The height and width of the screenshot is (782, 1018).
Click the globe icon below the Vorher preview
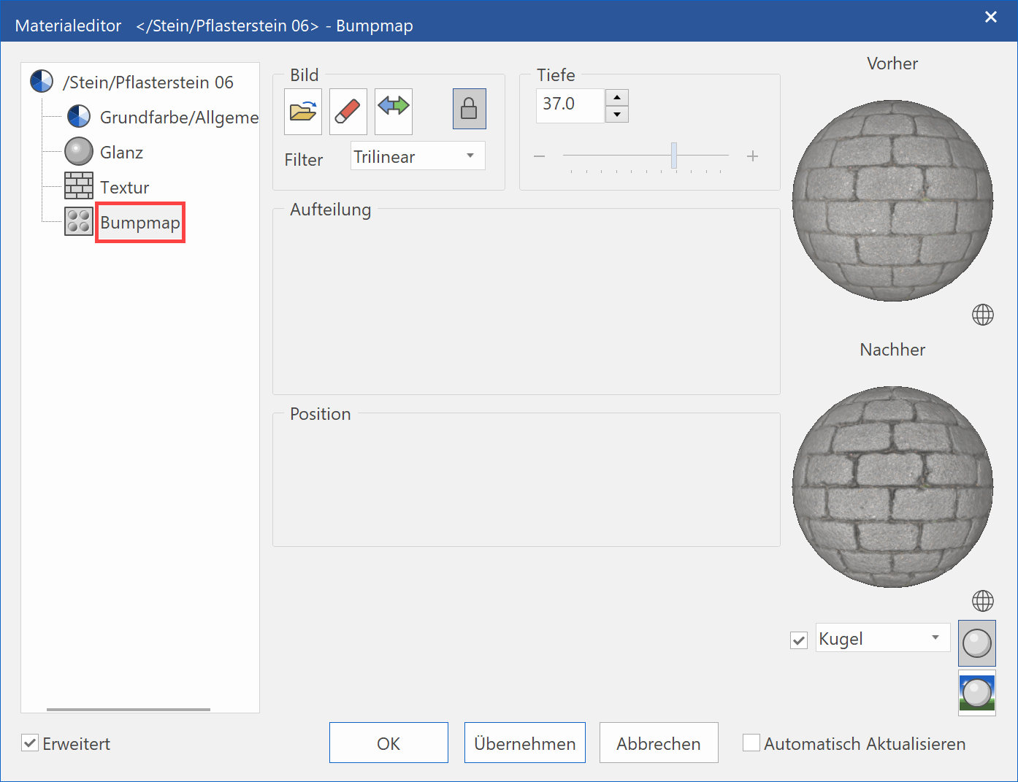[983, 315]
